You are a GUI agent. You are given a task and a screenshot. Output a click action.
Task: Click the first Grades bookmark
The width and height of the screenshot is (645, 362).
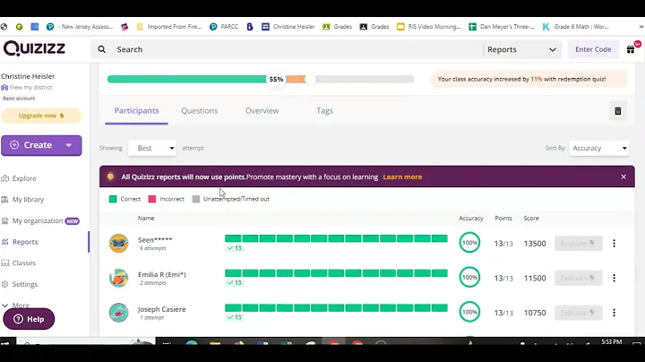(338, 27)
